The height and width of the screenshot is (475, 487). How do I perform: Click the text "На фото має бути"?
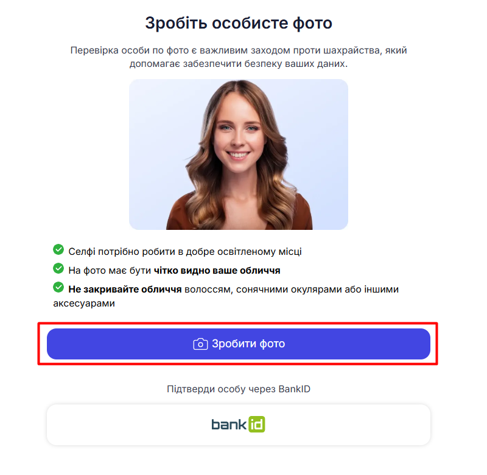(x=110, y=270)
